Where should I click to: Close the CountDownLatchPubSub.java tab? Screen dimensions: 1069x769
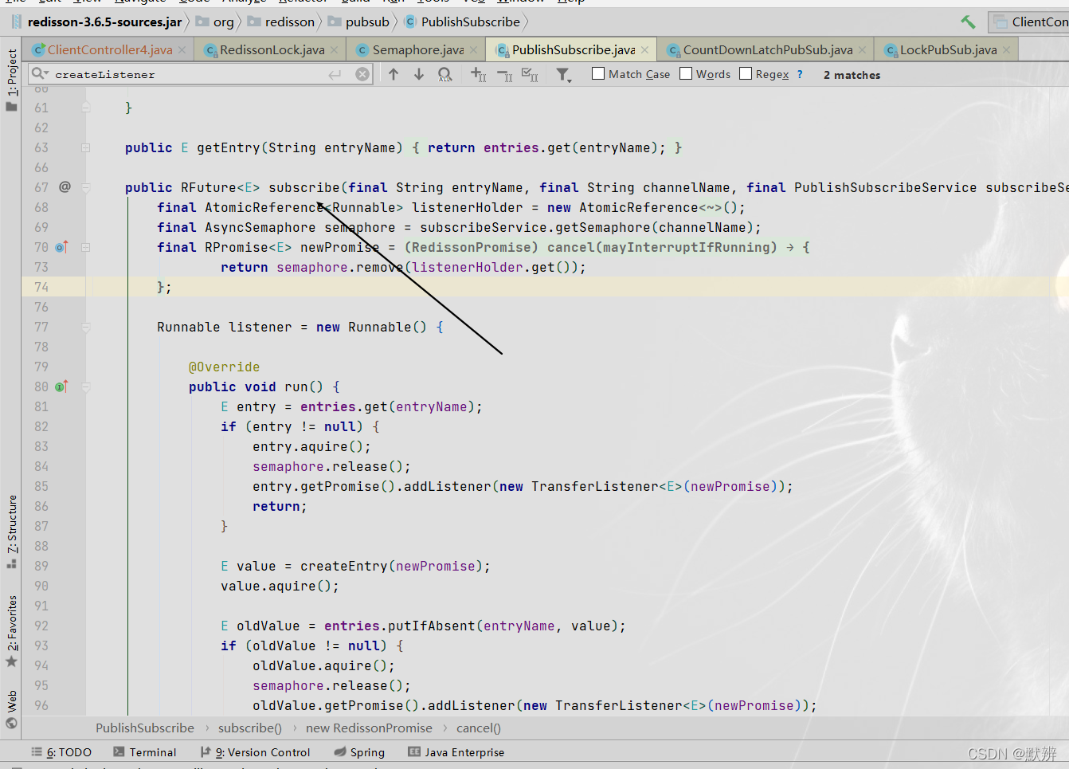tap(862, 50)
